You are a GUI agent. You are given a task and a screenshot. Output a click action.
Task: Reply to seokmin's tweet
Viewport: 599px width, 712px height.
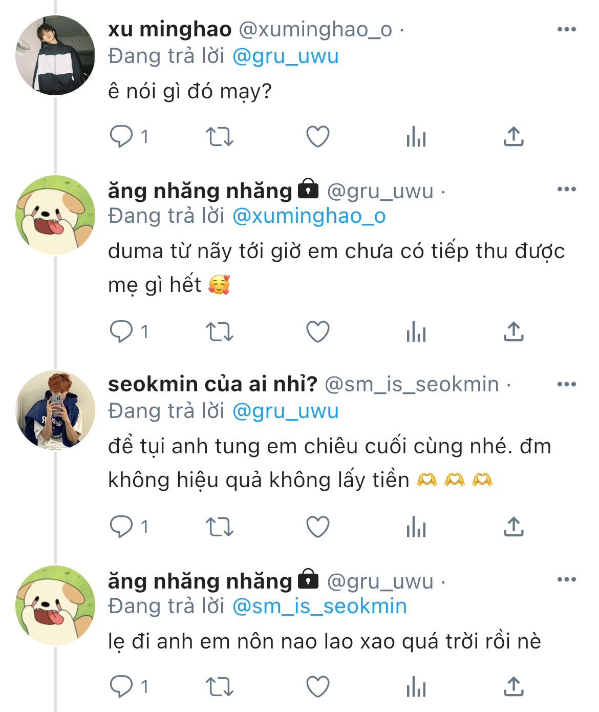click(121, 527)
